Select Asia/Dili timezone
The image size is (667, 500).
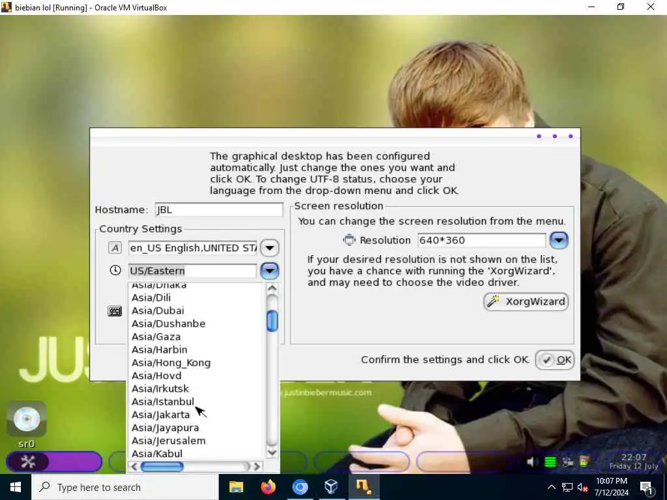(x=151, y=298)
